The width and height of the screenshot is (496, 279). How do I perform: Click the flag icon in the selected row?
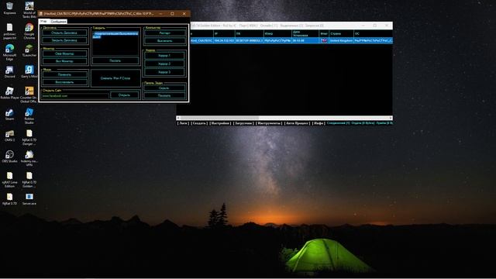point(324,40)
